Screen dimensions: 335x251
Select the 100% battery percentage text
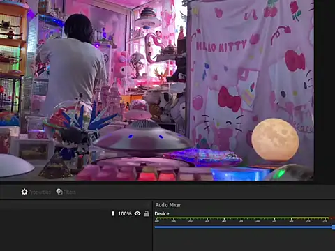[125, 213]
